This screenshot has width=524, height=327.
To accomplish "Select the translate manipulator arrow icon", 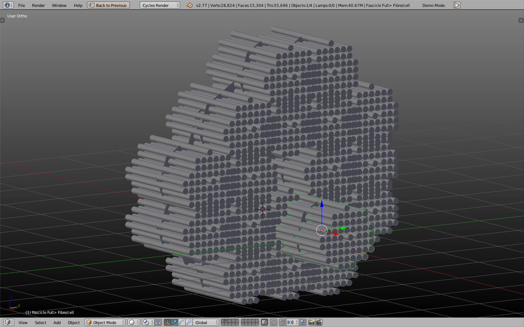I will coord(174,322).
